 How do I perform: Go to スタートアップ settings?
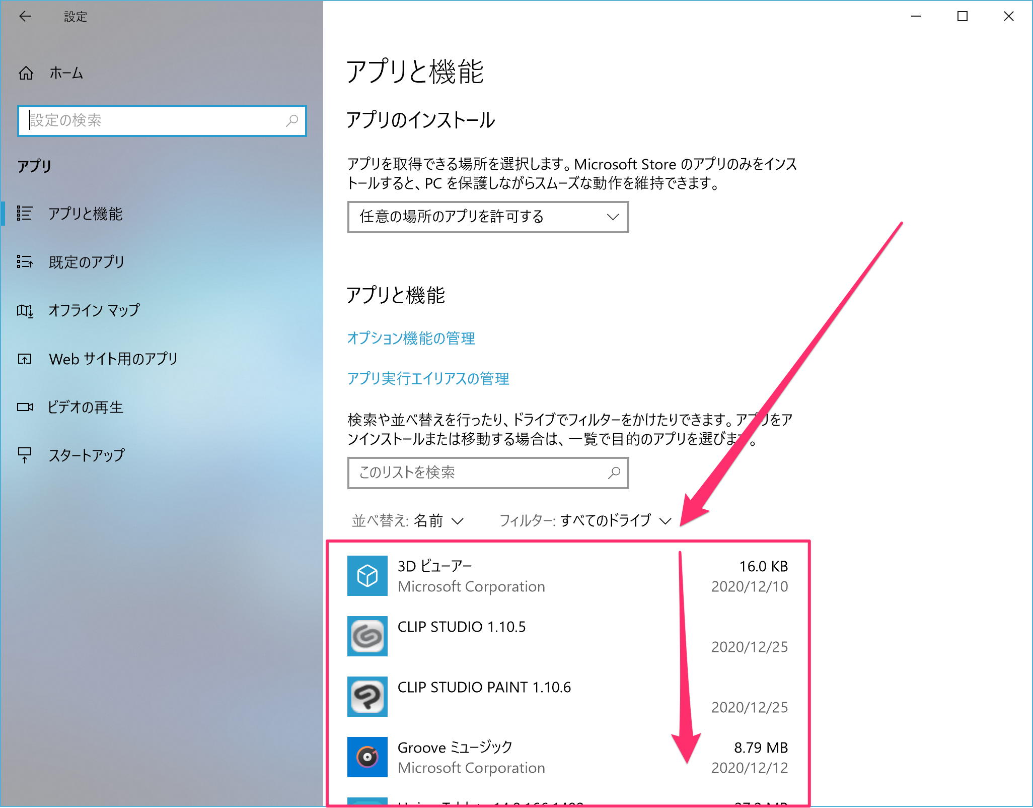coord(162,455)
